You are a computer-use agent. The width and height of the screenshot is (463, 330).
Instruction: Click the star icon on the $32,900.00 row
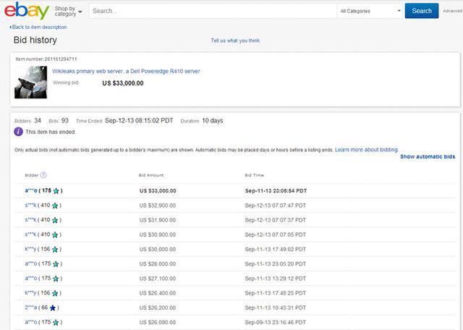click(x=55, y=206)
